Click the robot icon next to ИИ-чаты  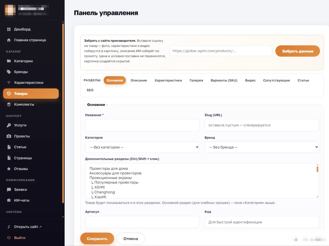point(9,200)
